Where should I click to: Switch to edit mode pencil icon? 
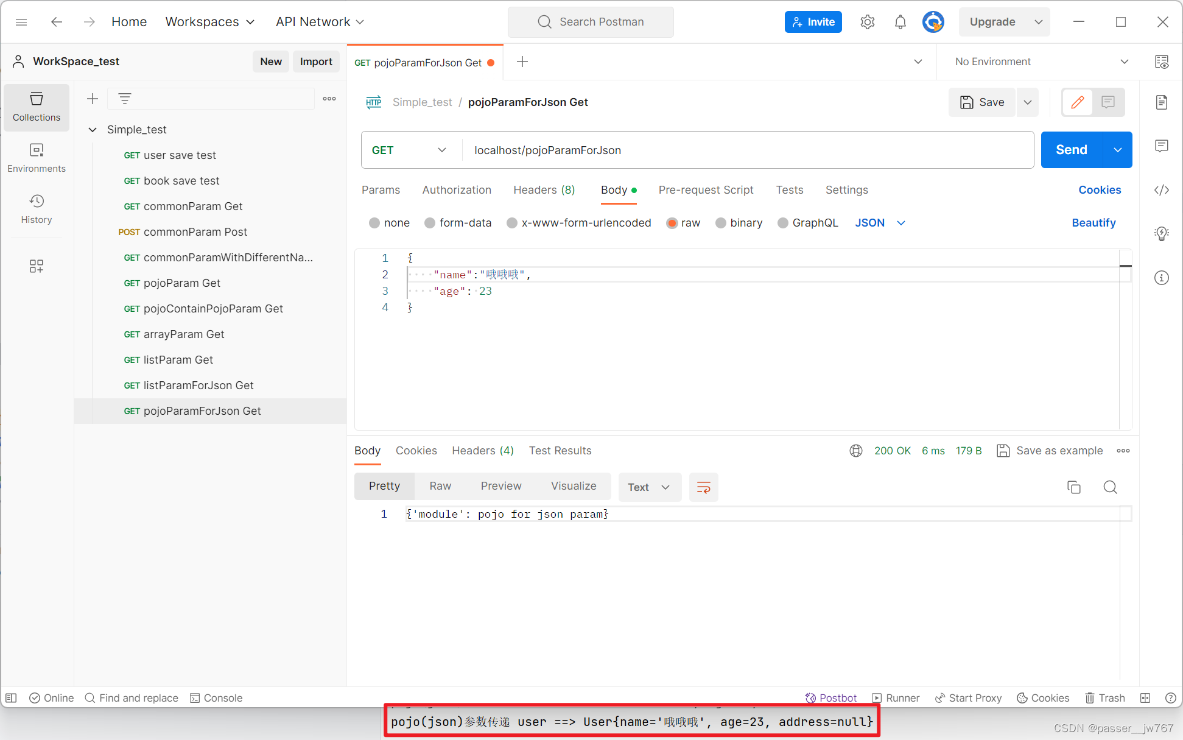click(x=1078, y=102)
